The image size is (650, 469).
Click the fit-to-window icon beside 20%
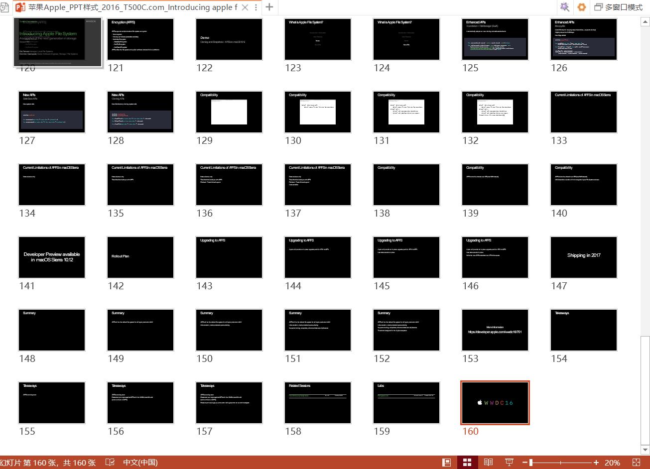tap(636, 463)
